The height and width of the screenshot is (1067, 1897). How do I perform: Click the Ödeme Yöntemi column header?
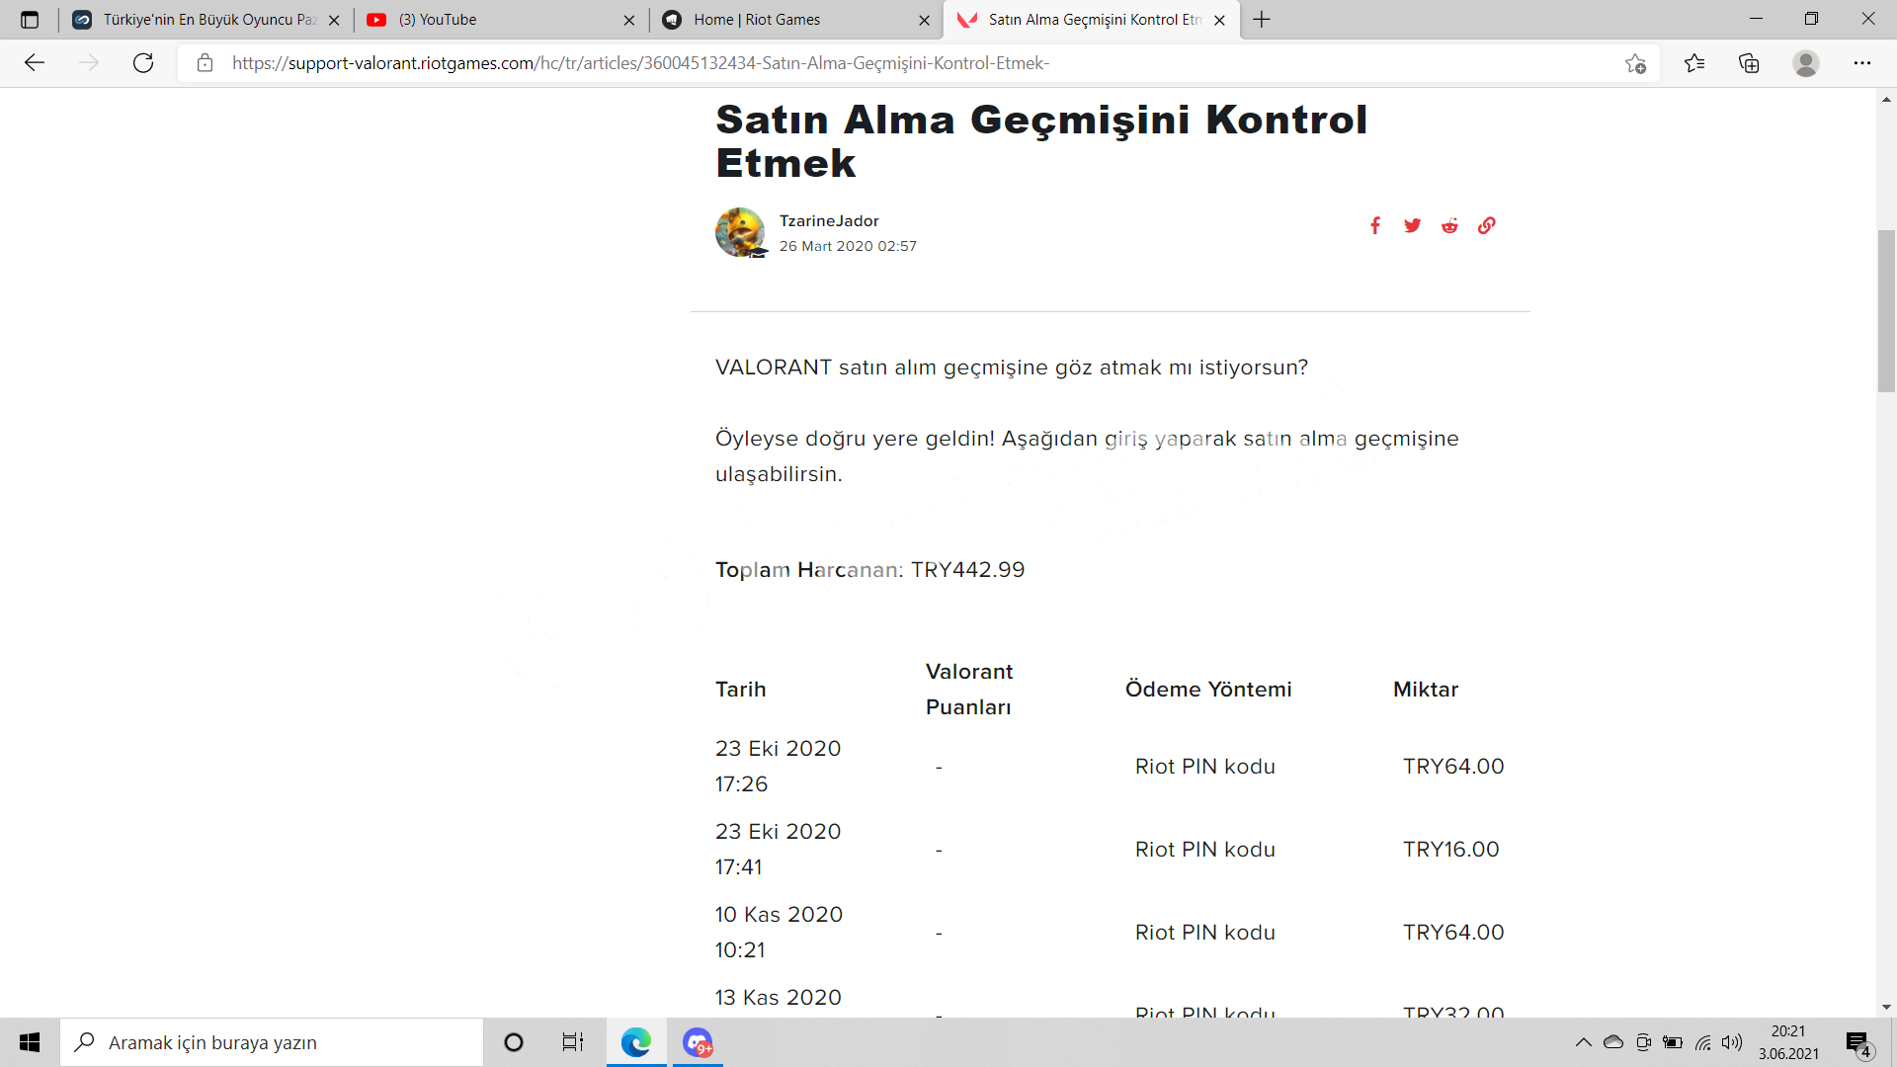1208,690
